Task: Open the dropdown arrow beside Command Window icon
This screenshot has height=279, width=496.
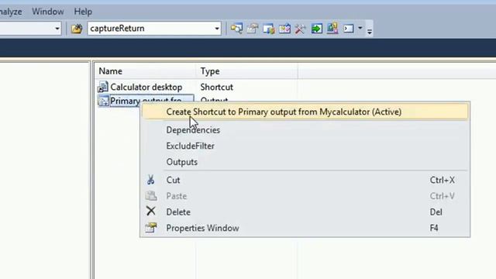Action: (360, 28)
